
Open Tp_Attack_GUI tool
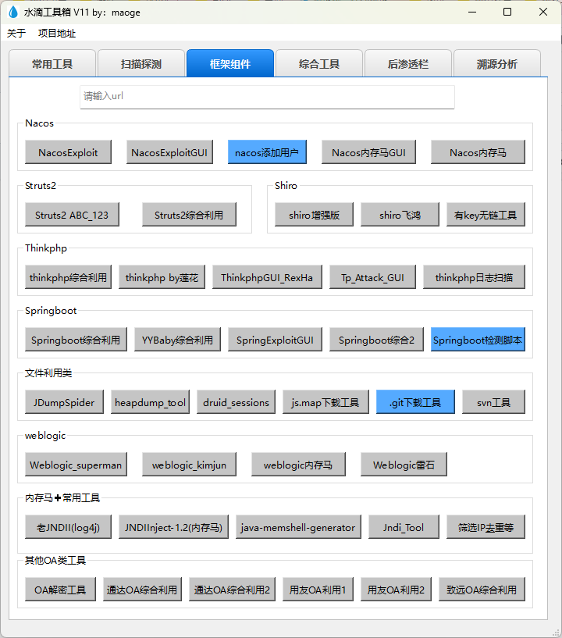click(372, 277)
